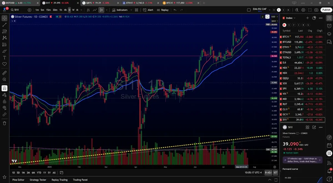The image size is (333, 183).
Task: Select the GC1! watchlist row
Action: pos(302,114)
